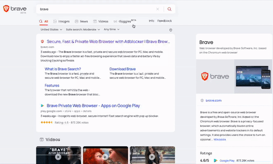Screen dimensions: 273x164
Task: Open the Download Brave sublink
Action: pyautogui.click(x=122, y=69)
